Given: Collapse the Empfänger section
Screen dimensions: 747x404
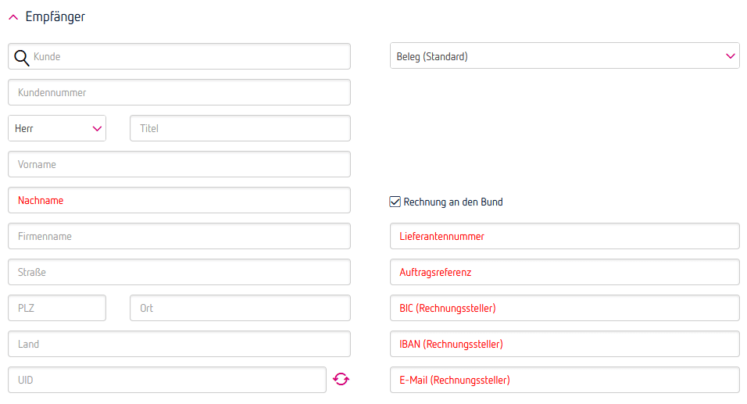Looking at the screenshot, I should [x=13, y=17].
